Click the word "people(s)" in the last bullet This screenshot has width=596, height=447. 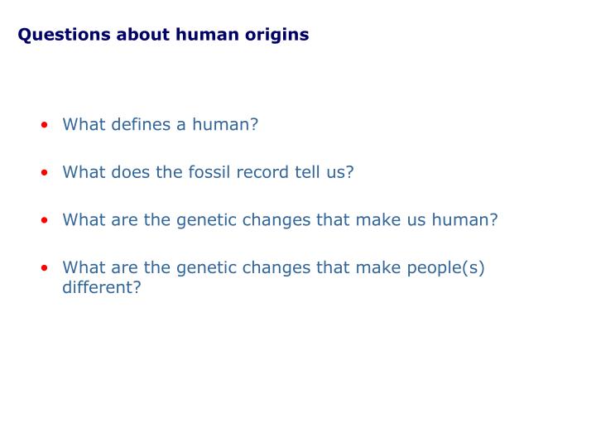pos(446,268)
